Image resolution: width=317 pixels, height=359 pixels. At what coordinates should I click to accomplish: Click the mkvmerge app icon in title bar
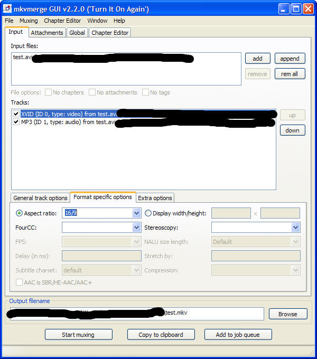tap(7, 8)
